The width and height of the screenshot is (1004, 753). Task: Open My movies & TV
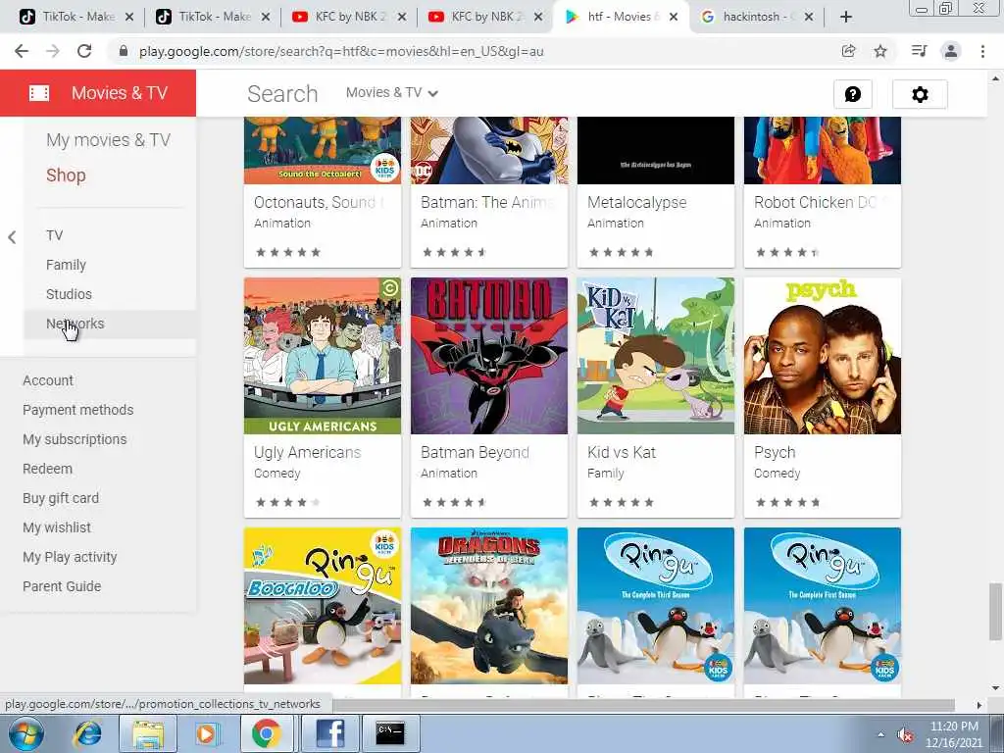108,140
